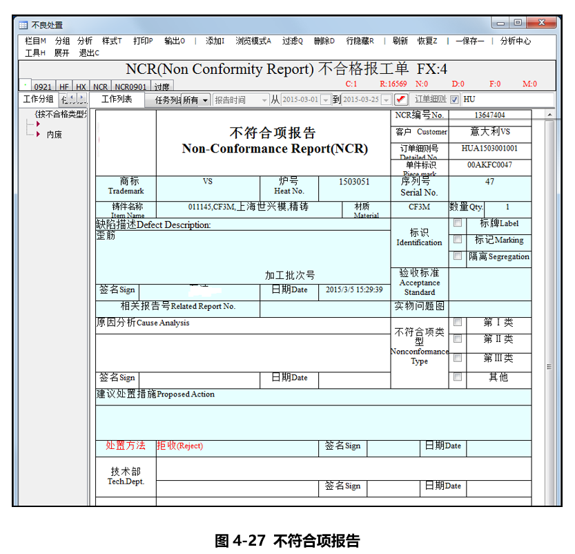Click 删除D to delete
575x554 pixels.
pyautogui.click(x=324, y=41)
